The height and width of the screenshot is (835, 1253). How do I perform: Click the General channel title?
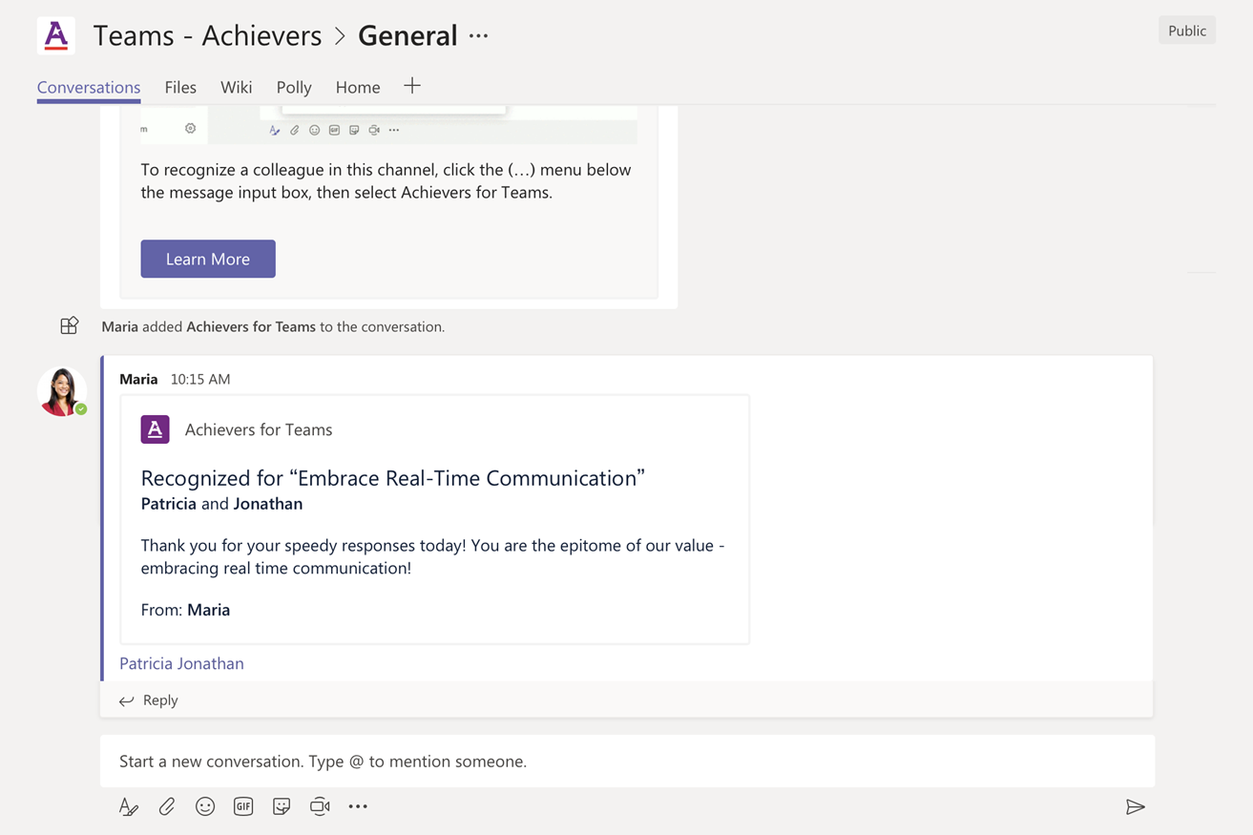[x=407, y=35]
